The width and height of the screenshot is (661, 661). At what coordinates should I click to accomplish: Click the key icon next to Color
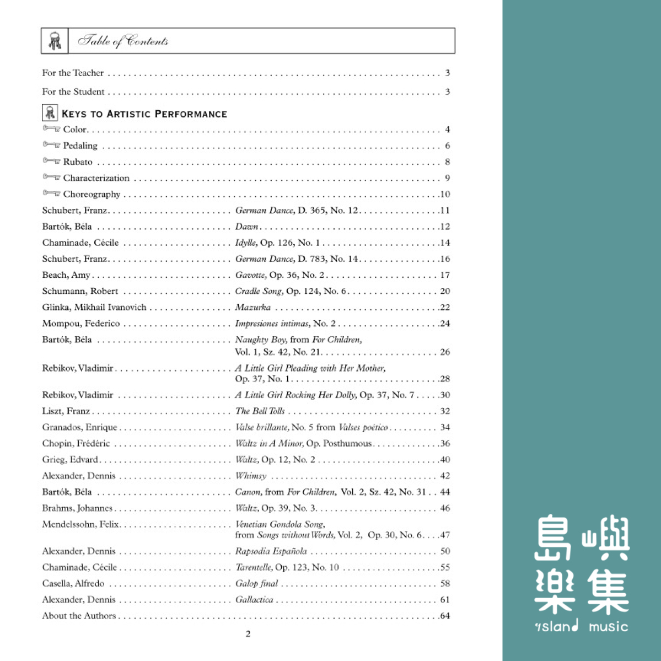(51, 129)
